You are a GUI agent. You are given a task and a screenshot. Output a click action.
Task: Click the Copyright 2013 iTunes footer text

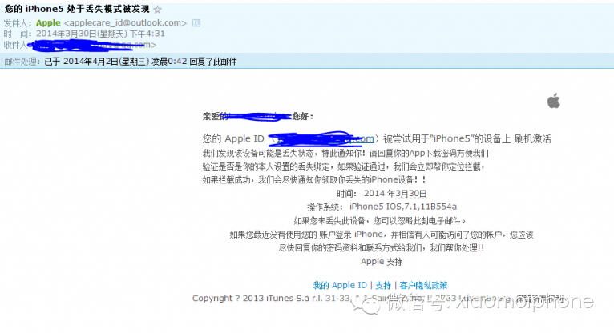point(380,299)
